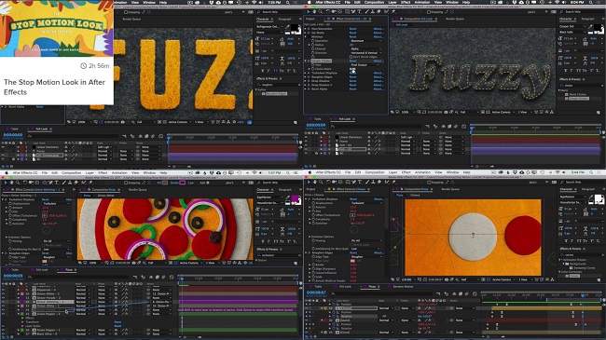The width and height of the screenshot is (606, 340).
Task: Expand Evolution Options in the red-circle window
Action: click(310, 237)
